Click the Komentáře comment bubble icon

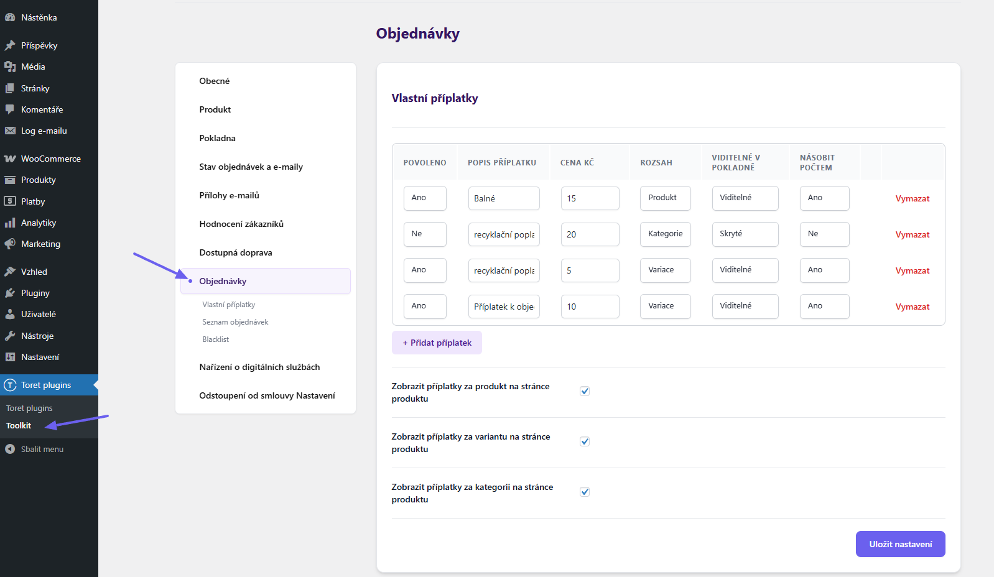point(10,109)
